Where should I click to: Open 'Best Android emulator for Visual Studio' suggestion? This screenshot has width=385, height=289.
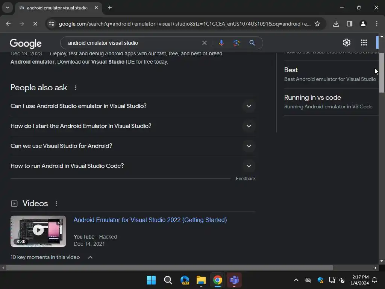pyautogui.click(x=330, y=75)
